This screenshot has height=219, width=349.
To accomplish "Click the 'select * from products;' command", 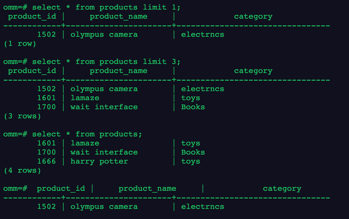I will tap(73, 134).
